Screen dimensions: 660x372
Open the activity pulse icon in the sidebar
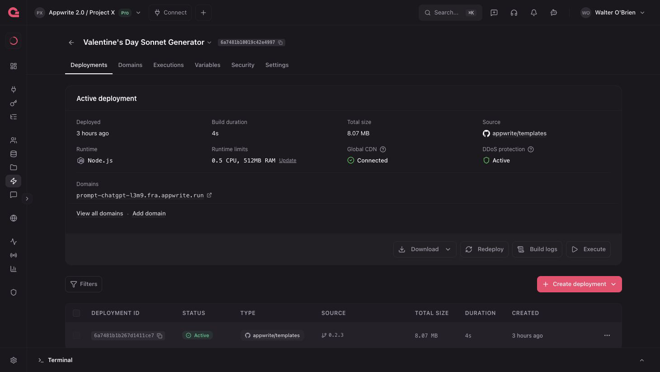tap(14, 242)
